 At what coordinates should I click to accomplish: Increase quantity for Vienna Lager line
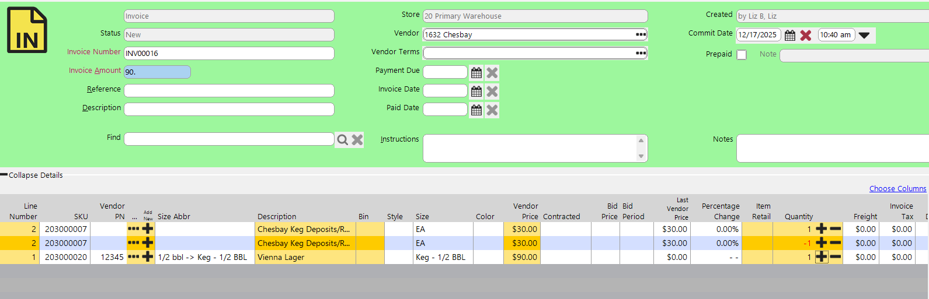[x=822, y=257]
